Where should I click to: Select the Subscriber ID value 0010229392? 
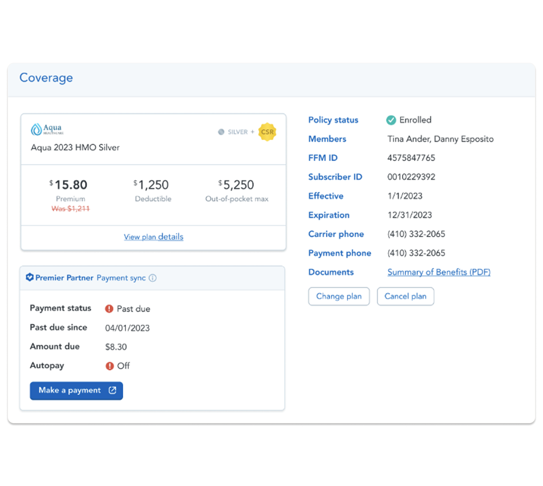411,177
